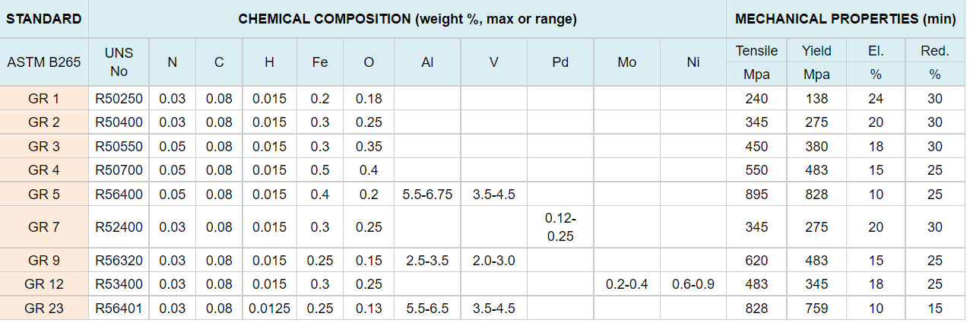Image resolution: width=970 pixels, height=323 pixels.
Task: Select the 0.12-0.25 palladium cell
Action: click(x=560, y=227)
